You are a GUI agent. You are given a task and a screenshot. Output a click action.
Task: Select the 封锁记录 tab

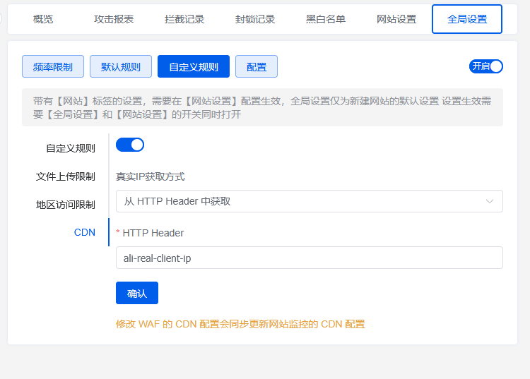[255, 19]
